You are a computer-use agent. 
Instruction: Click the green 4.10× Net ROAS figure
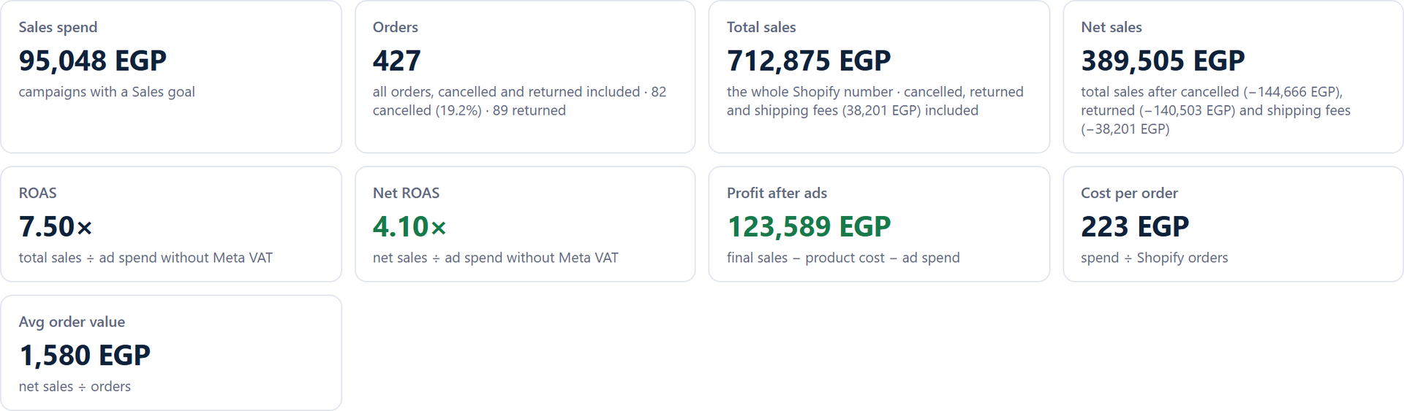point(409,226)
